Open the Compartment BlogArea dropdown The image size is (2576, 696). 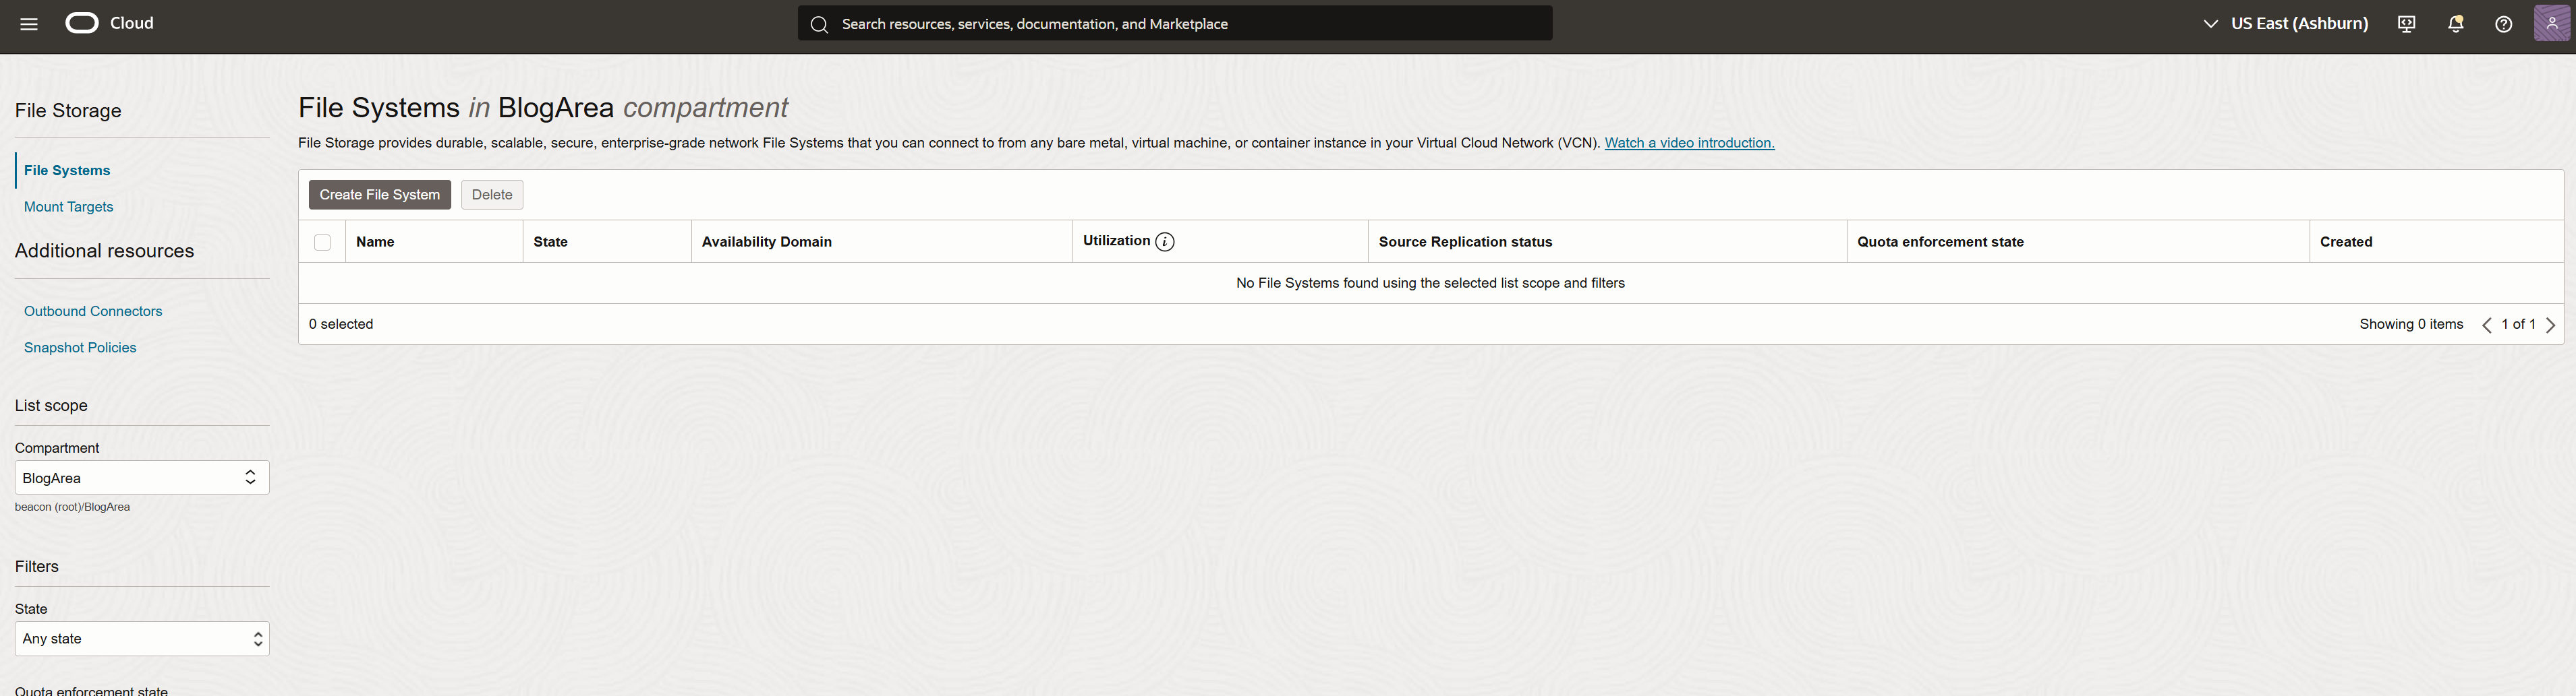point(142,477)
